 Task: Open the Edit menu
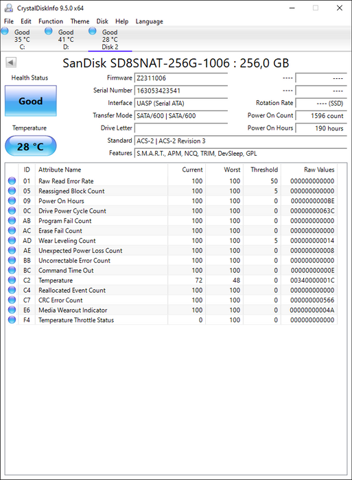26,21
